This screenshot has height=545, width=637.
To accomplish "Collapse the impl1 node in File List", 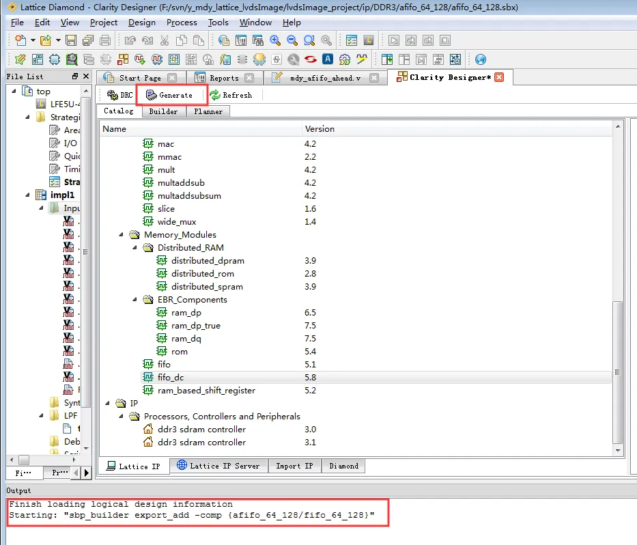I will coord(27,195).
